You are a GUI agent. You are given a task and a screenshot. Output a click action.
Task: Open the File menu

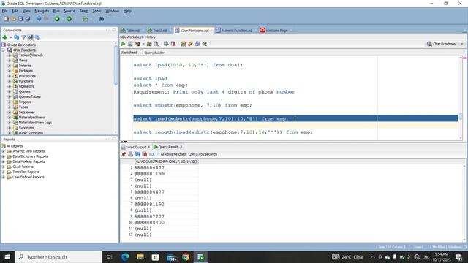[5, 11]
